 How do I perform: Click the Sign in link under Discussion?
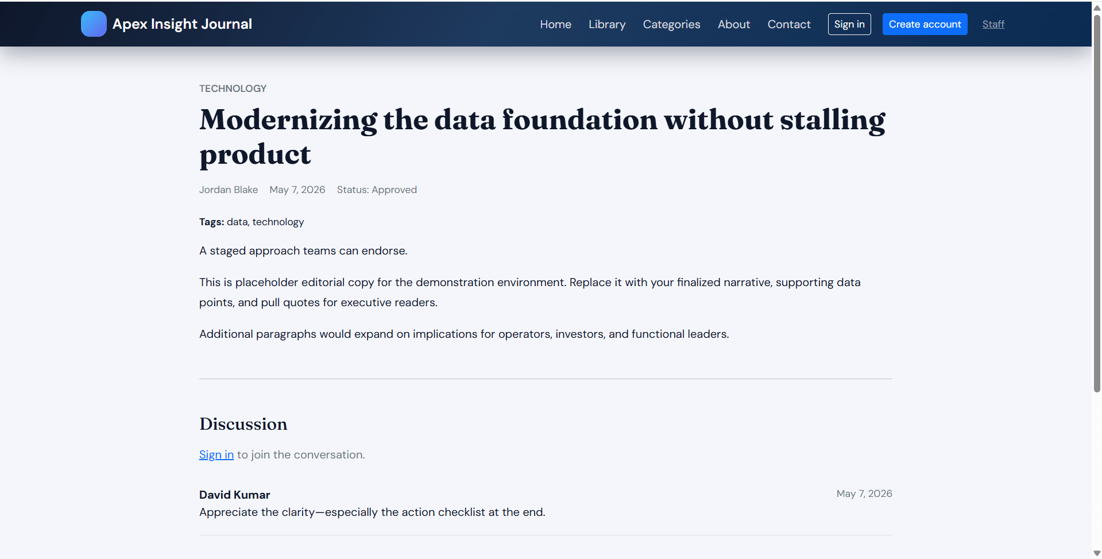(x=216, y=454)
